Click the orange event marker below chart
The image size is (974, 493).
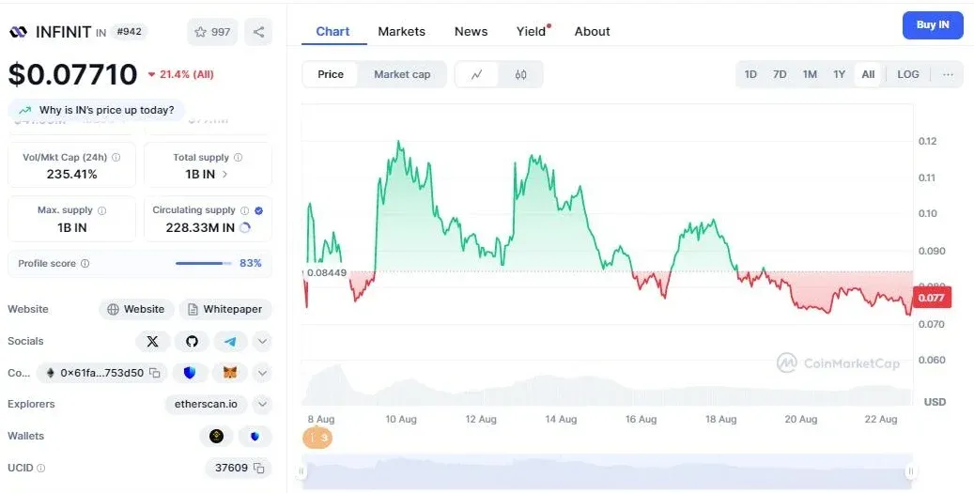point(317,438)
